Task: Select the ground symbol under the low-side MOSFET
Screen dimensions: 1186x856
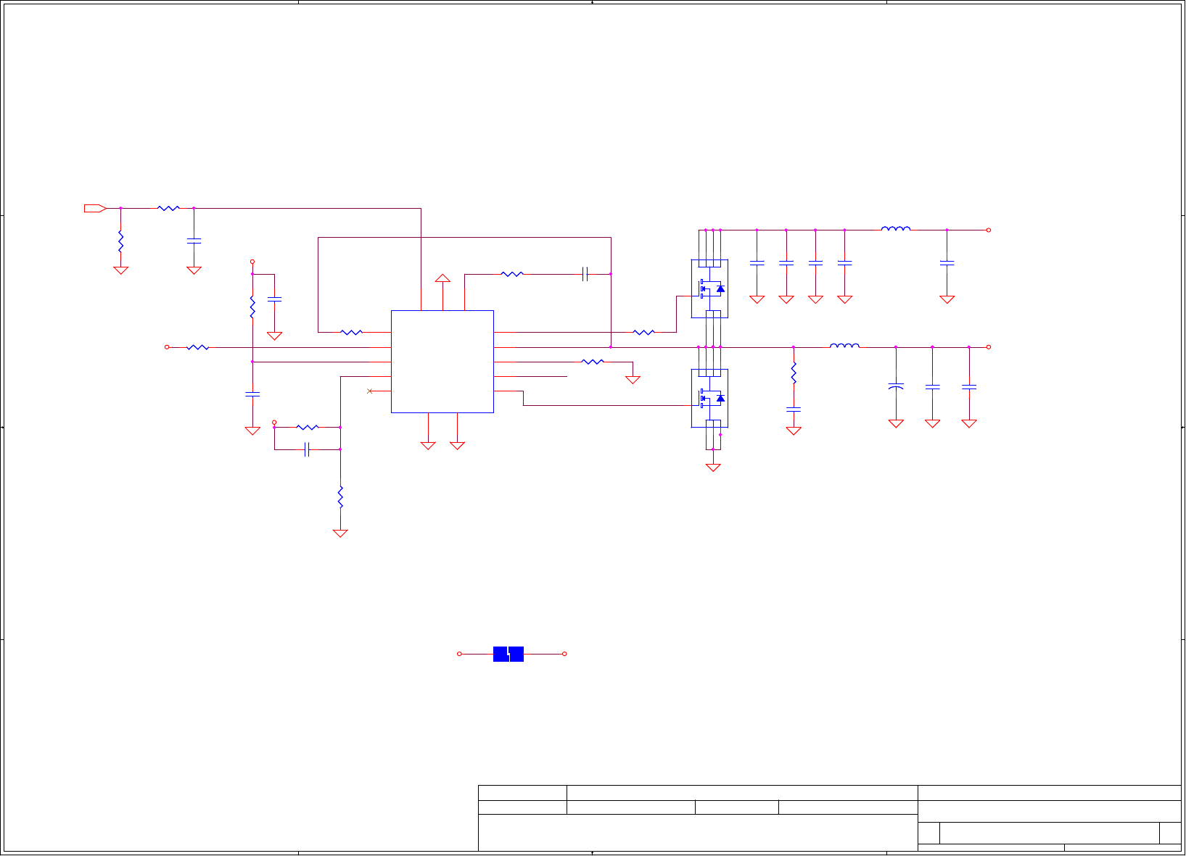Action: click(x=713, y=468)
